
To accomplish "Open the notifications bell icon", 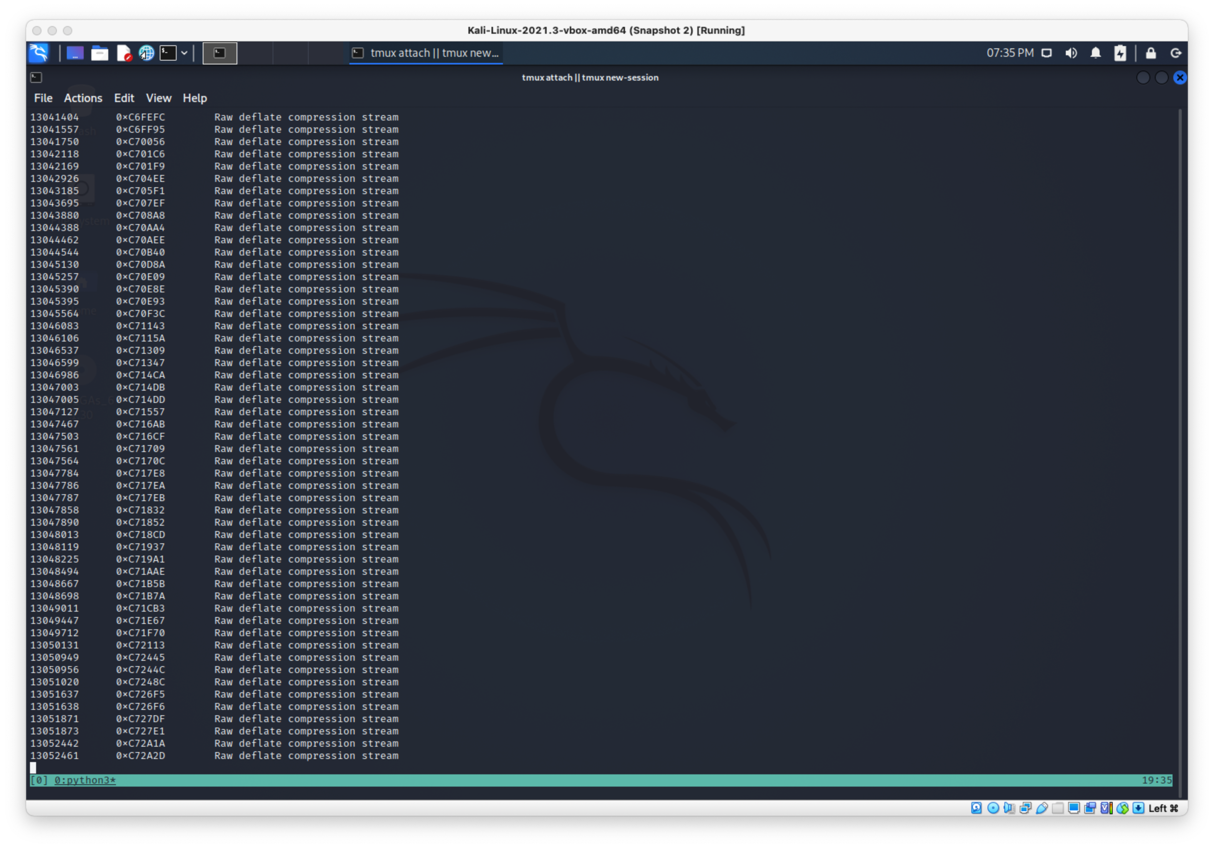I will 1096,53.
